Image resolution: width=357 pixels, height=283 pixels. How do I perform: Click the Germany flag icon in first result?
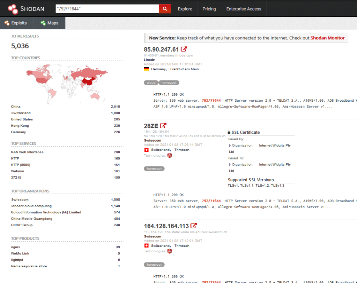[147, 69]
